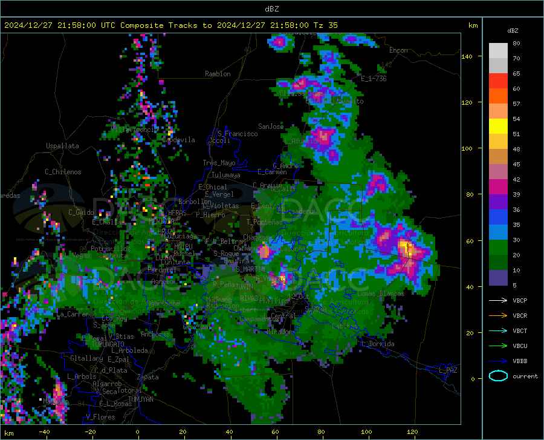
Task: Pick the magenta 39 dBZ color swatch
Action: (x=498, y=187)
